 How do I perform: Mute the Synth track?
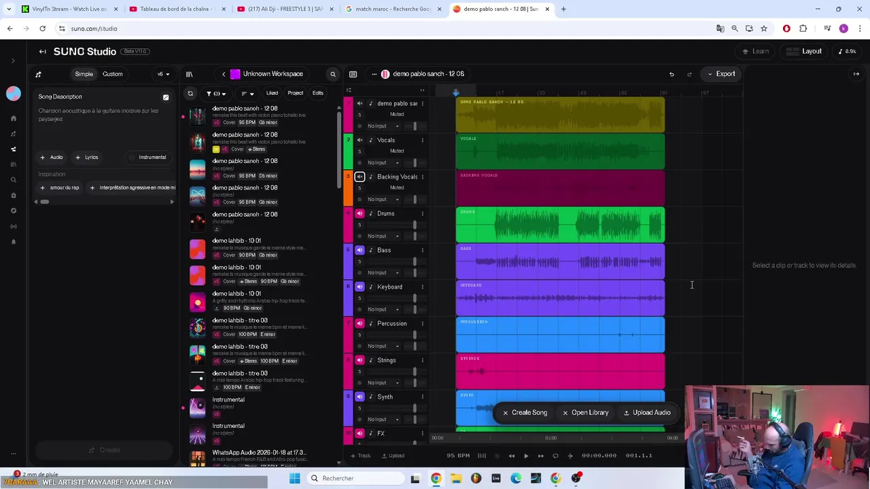pyautogui.click(x=360, y=397)
